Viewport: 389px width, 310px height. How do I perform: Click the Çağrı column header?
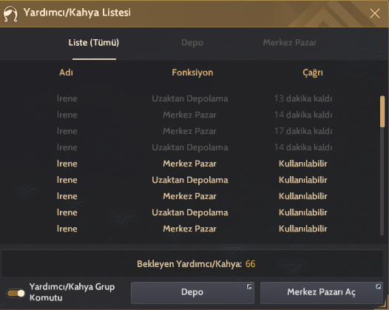point(313,73)
